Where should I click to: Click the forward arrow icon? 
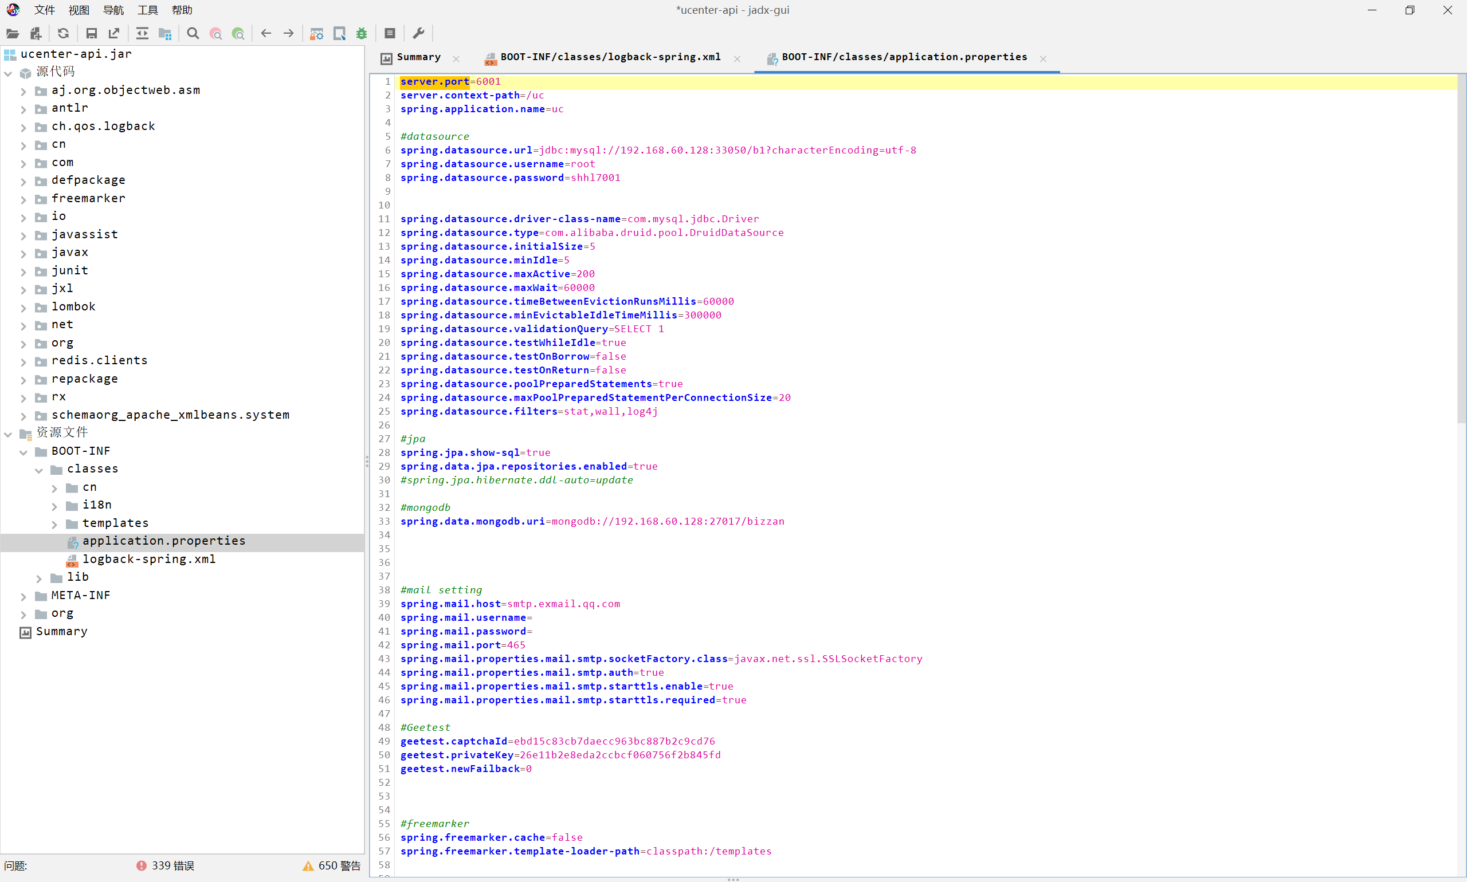[x=288, y=33]
